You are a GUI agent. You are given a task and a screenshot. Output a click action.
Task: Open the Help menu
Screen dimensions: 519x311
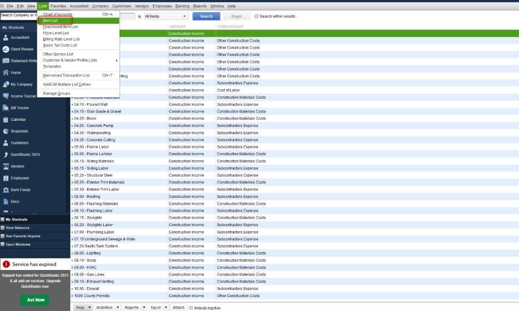(x=232, y=6)
